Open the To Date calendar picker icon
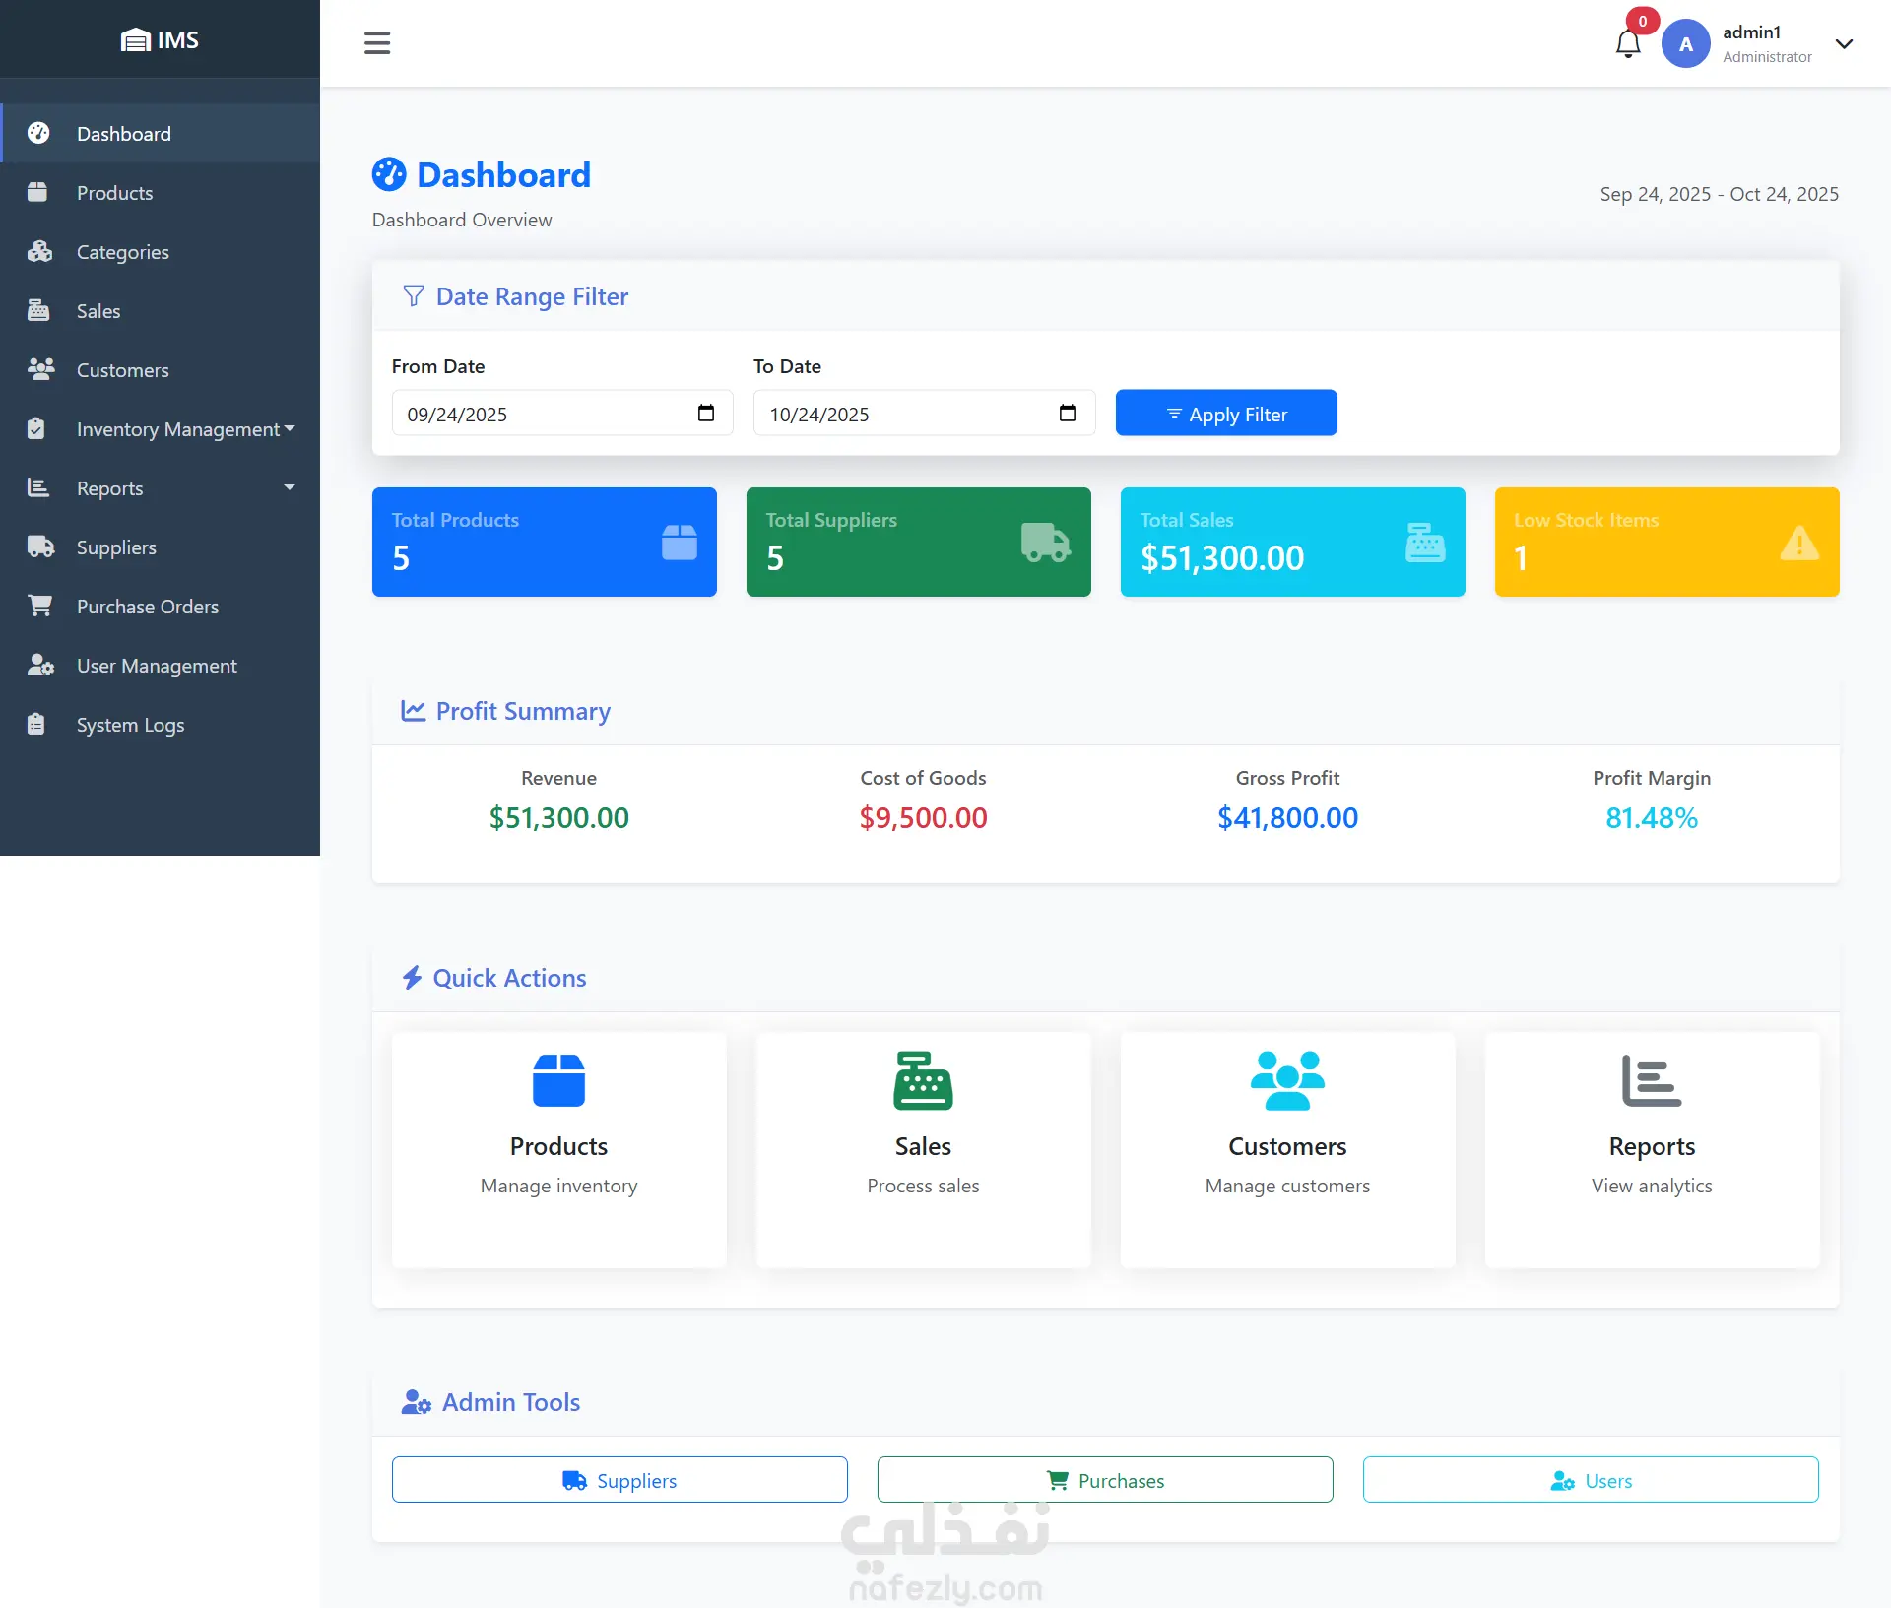Screen dimensions: 1891x1608 coord(1068,413)
